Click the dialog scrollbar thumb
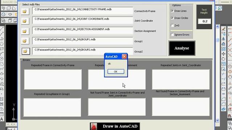Viewport: 232px width, 130px height. [x=217, y=40]
